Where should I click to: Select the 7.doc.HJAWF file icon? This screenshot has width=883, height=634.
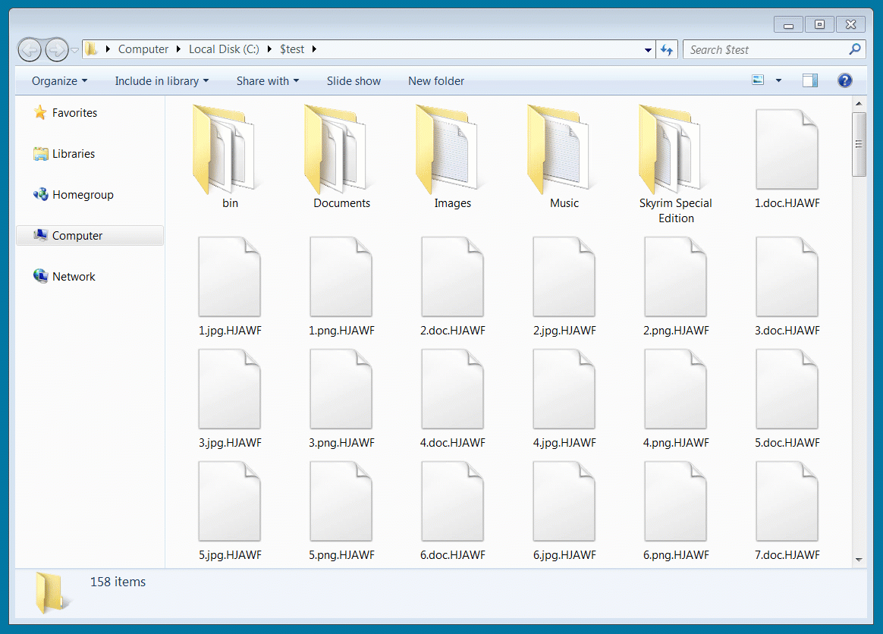(x=787, y=501)
